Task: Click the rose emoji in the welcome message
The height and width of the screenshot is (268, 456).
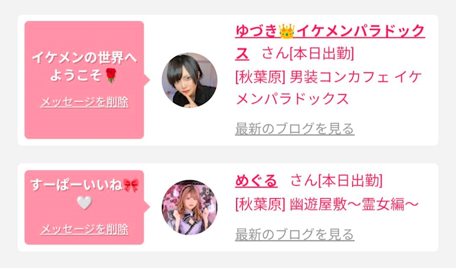Action: tap(111, 75)
